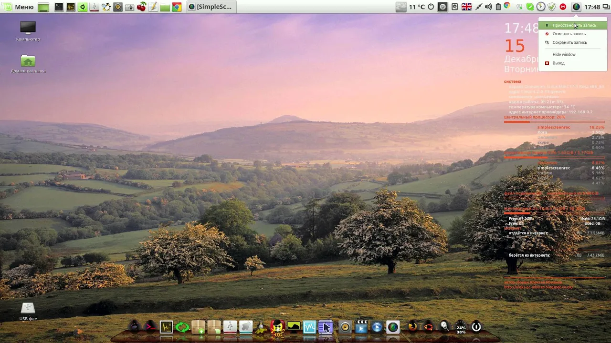Image resolution: width=611 pixels, height=343 pixels.
Task: Open USB image writer launcher in top panel
Action: tap(94, 7)
